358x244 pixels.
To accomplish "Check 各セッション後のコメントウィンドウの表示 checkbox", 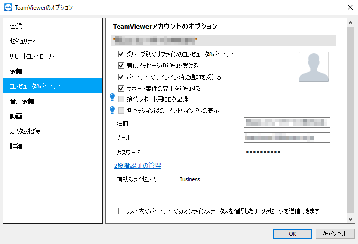I will point(121,111).
